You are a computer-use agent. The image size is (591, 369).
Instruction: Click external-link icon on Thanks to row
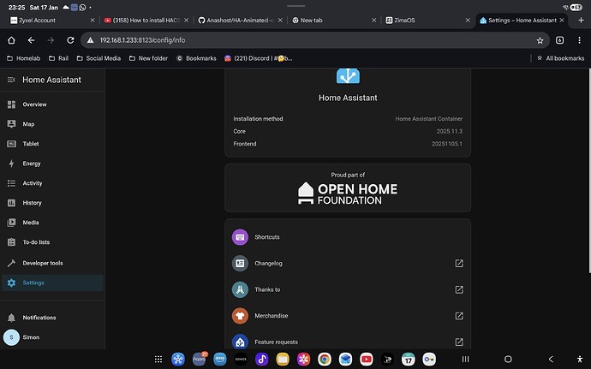(x=459, y=289)
